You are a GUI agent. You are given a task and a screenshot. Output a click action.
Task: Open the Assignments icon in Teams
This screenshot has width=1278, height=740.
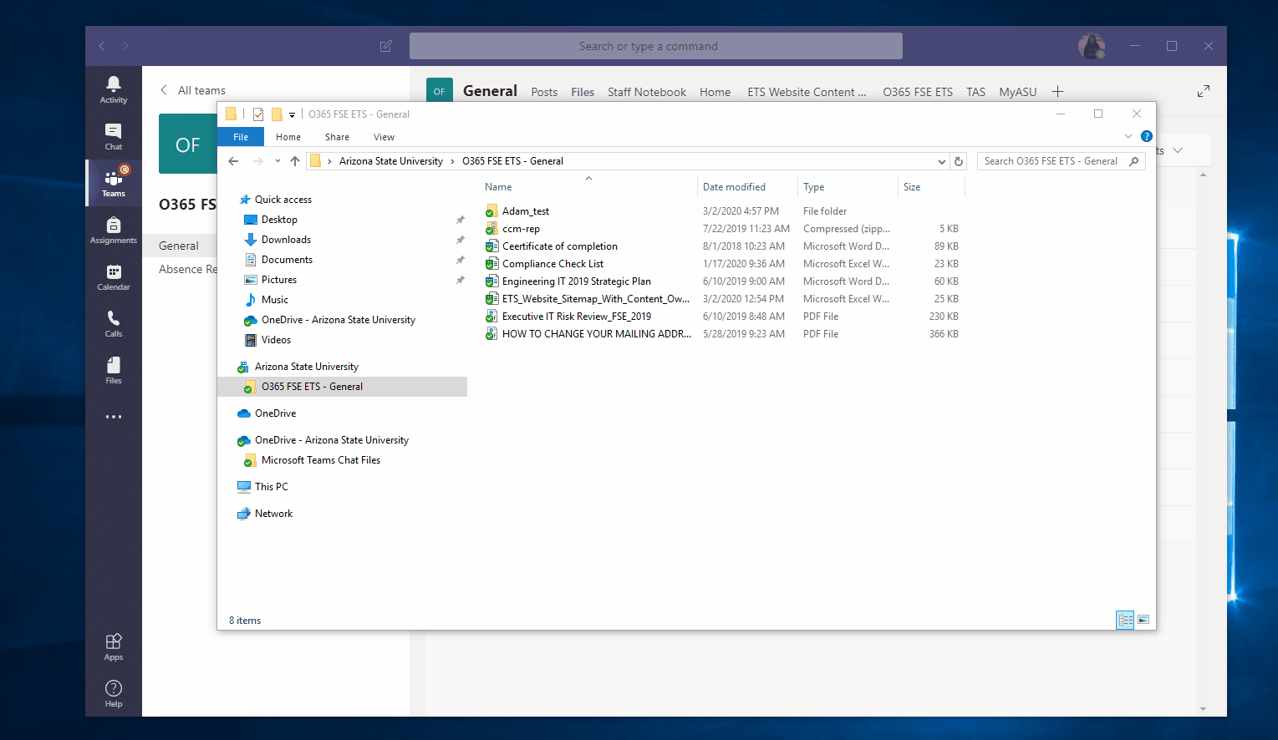tap(114, 230)
